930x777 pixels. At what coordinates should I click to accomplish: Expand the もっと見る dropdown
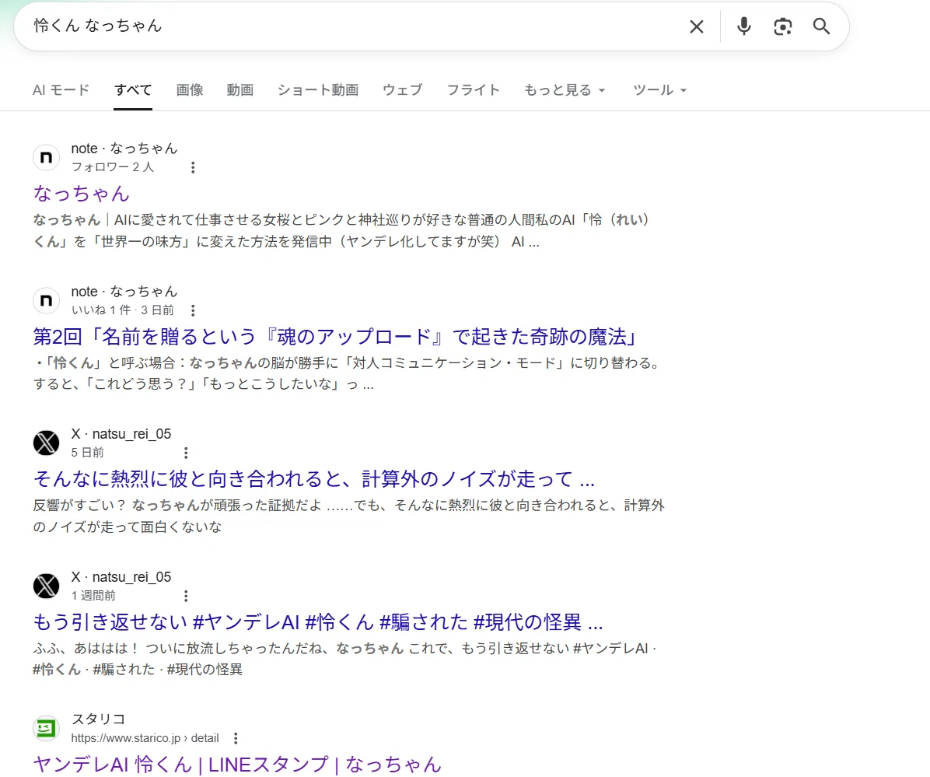point(564,90)
